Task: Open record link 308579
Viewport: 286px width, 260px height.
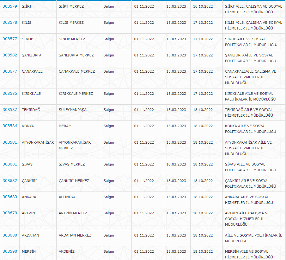Action: click(10, 6)
